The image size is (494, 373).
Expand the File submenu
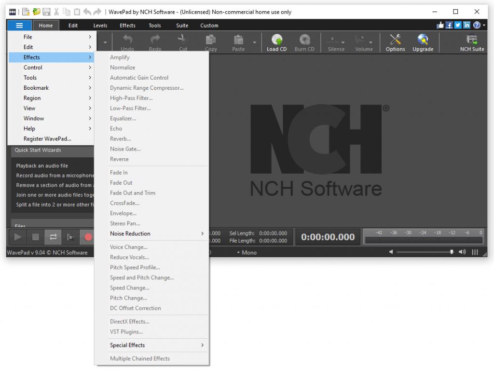(x=51, y=37)
